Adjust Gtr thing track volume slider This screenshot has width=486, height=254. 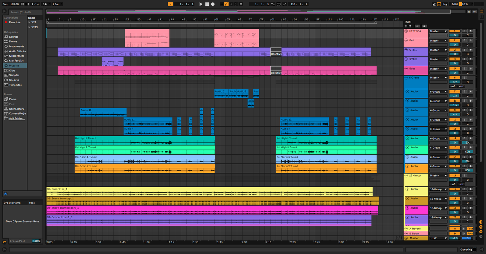click(x=455, y=35)
